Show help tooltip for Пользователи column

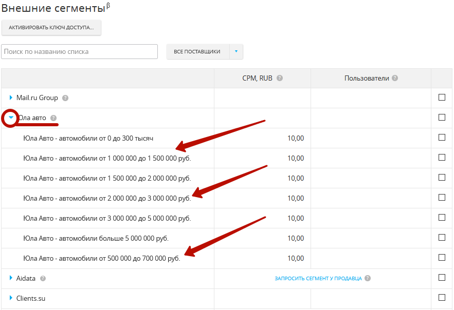click(395, 79)
